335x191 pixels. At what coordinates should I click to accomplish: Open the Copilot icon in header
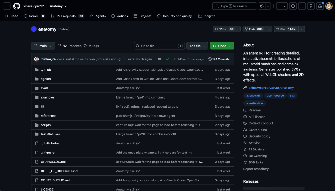[262, 6]
